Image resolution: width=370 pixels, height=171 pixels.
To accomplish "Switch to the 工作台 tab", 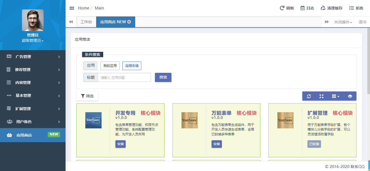I will click(86, 22).
